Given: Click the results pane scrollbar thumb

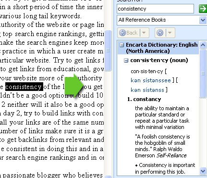Looking at the screenshot, I should tap(203, 74).
